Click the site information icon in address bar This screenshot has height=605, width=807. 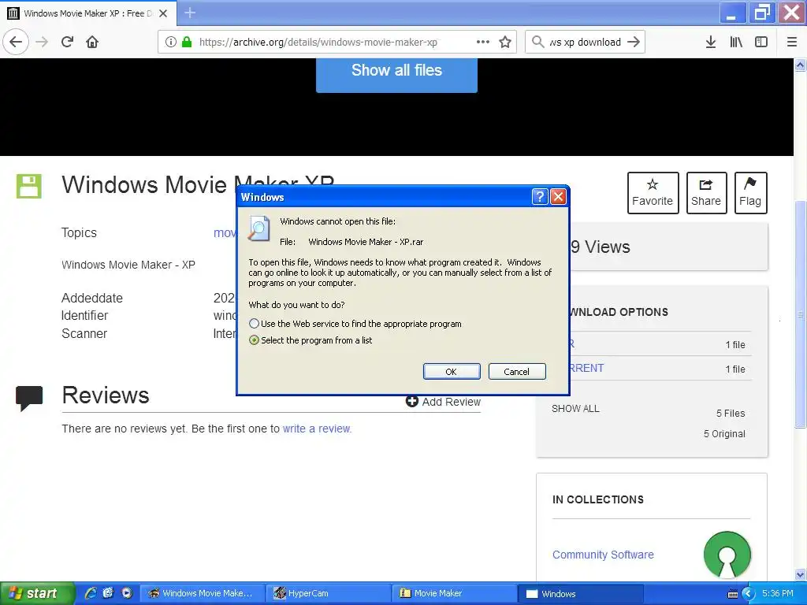171,43
